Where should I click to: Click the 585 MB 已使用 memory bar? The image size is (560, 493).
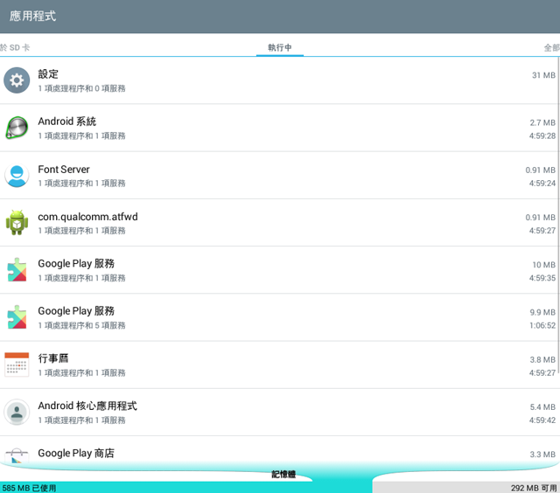click(x=185, y=488)
